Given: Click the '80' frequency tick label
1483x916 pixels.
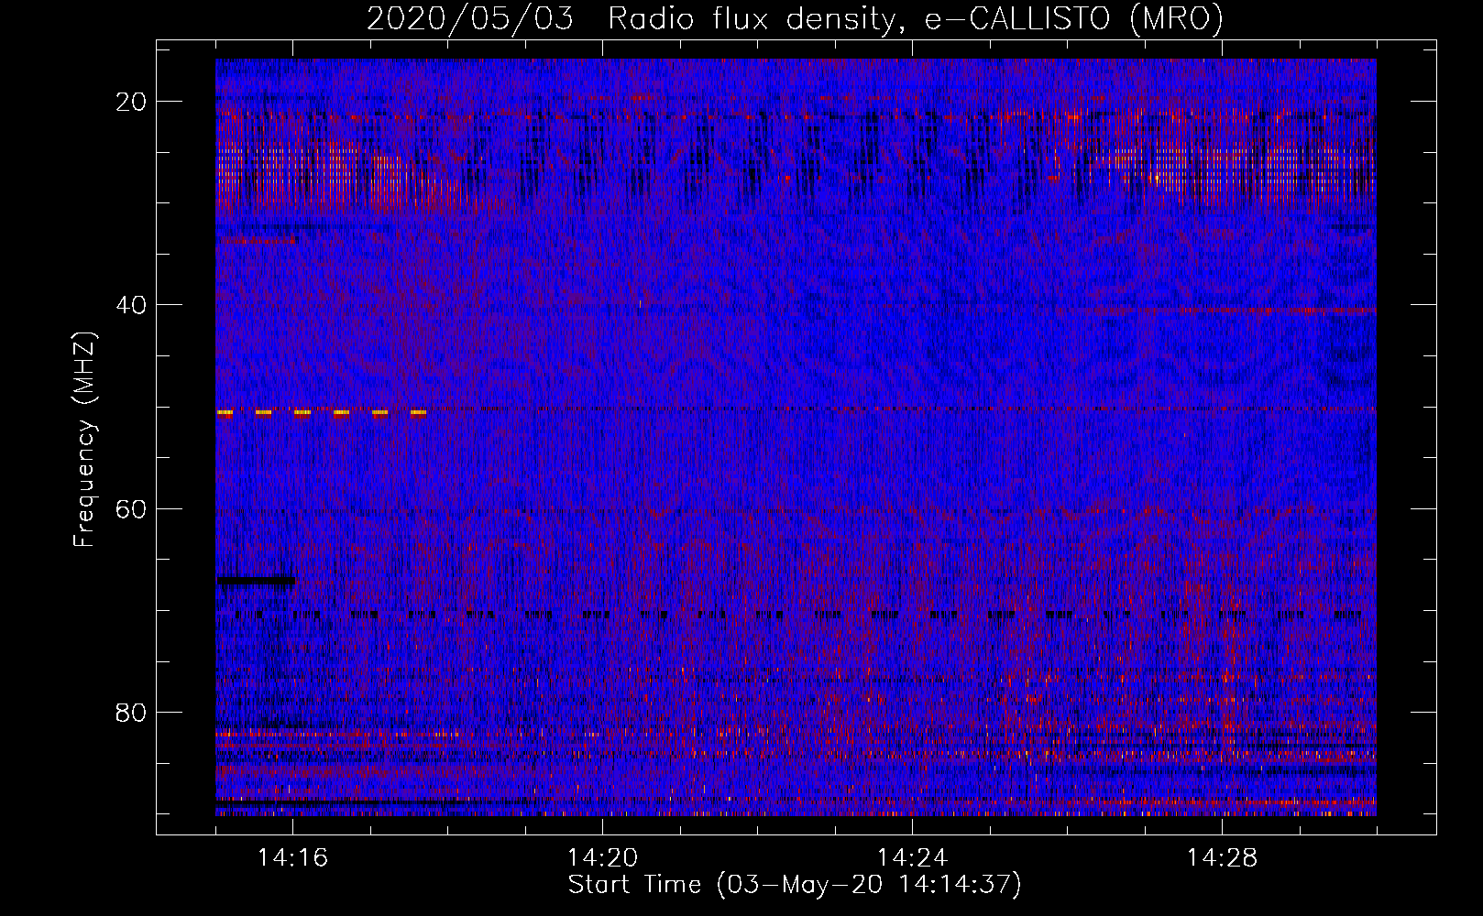Looking at the screenshot, I should 131,712.
